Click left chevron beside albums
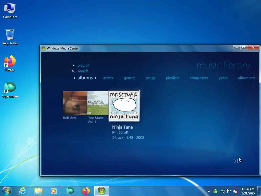This screenshot has width=261, height=196. coord(75,78)
